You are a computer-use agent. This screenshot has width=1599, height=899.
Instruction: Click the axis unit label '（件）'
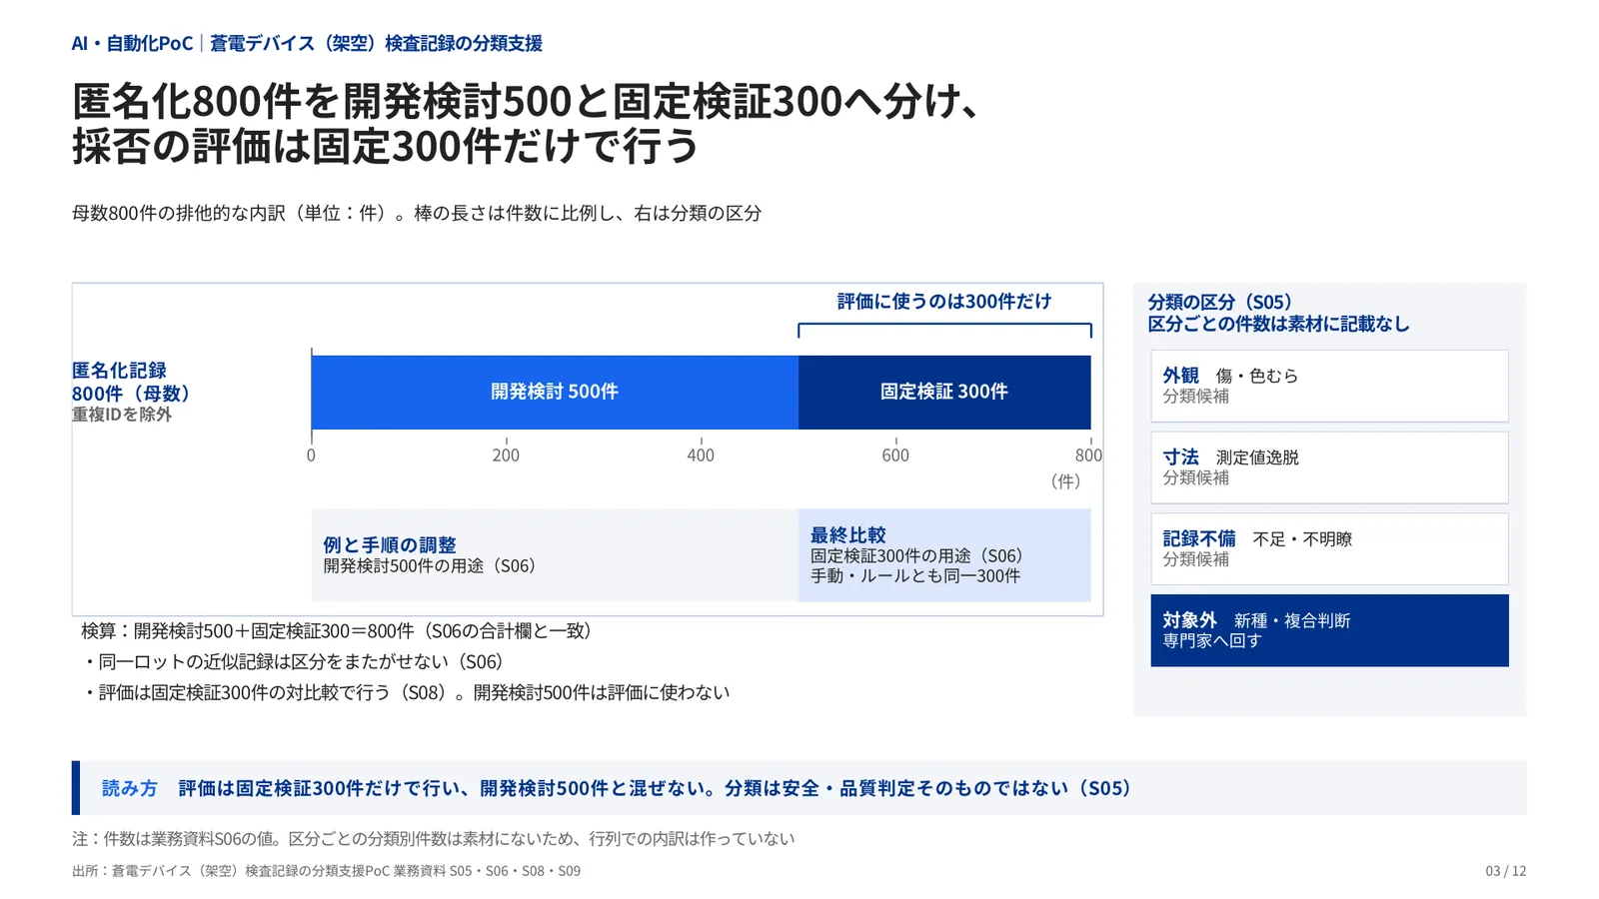point(1065,481)
